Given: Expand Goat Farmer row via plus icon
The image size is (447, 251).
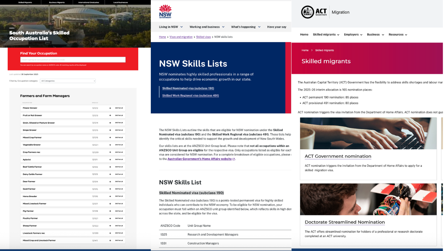Looking at the screenshot, I should (x=110, y=189).
